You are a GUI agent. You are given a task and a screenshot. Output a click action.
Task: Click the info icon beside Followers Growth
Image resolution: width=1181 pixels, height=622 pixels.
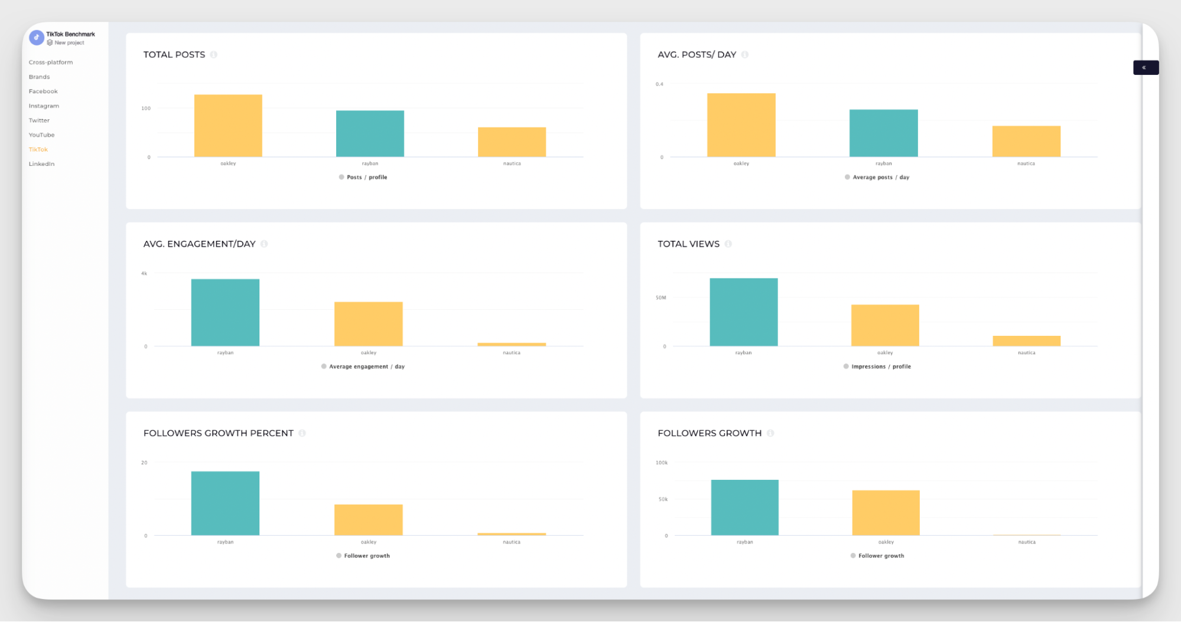point(770,433)
